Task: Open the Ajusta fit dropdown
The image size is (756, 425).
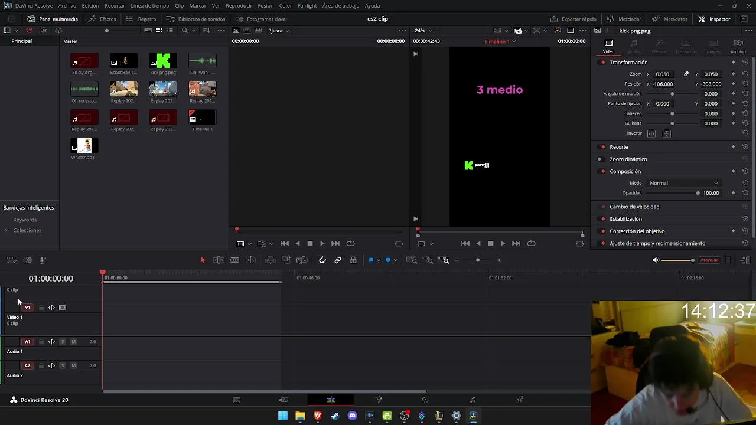Action: point(278,31)
